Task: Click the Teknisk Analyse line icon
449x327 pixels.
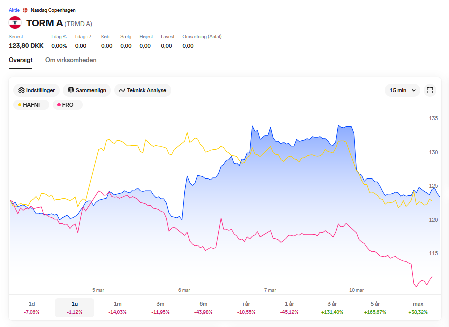Action: point(122,90)
